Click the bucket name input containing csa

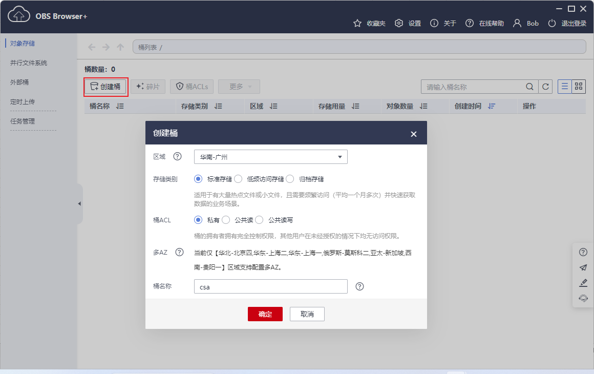pos(270,286)
